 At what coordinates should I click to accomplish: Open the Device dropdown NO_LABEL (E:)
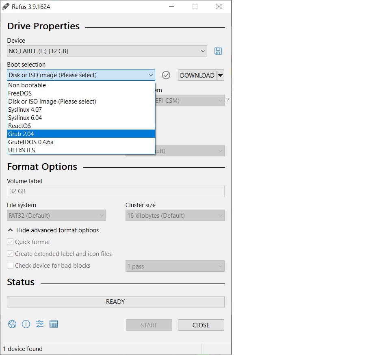pyautogui.click(x=107, y=51)
